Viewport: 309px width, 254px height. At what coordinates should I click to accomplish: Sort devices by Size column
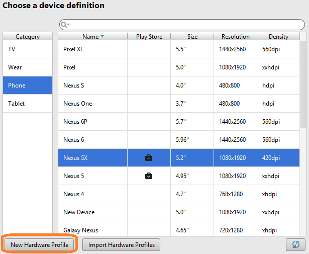(x=192, y=37)
